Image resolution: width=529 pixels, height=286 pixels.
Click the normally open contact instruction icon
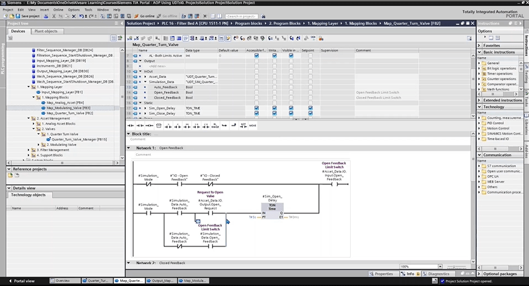click(x=129, y=125)
